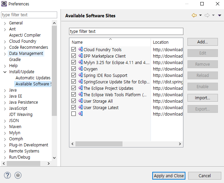Image resolution: width=224 pixels, height=183 pixels.
Task: Click the Location column header
Action: click(x=167, y=42)
